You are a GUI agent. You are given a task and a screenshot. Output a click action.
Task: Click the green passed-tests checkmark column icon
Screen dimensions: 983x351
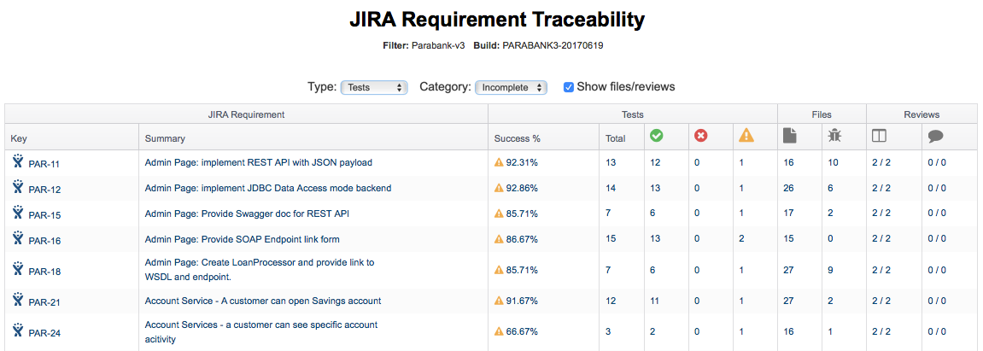click(x=657, y=136)
